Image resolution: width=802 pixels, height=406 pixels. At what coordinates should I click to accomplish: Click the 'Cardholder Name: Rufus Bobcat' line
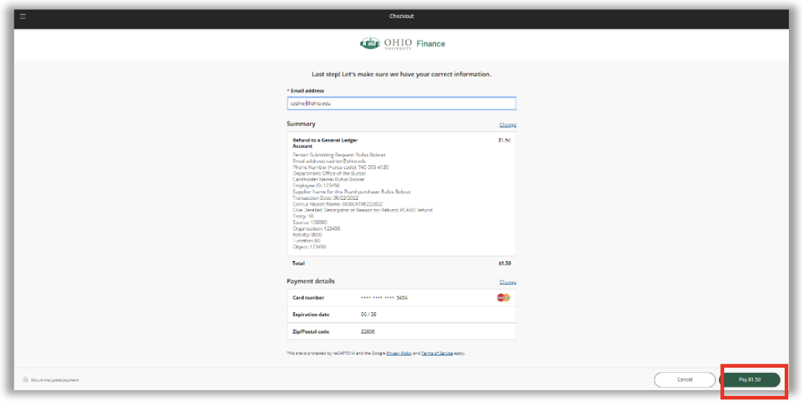coord(329,180)
